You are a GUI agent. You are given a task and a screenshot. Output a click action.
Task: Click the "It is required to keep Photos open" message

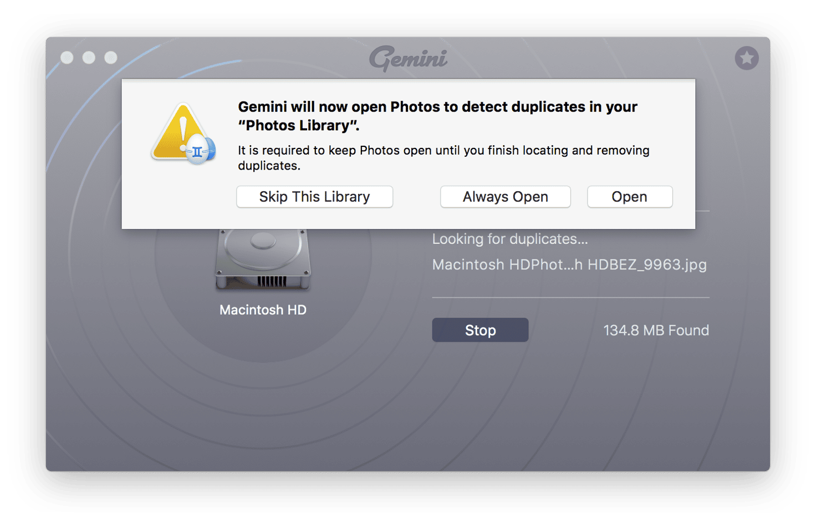click(443, 158)
